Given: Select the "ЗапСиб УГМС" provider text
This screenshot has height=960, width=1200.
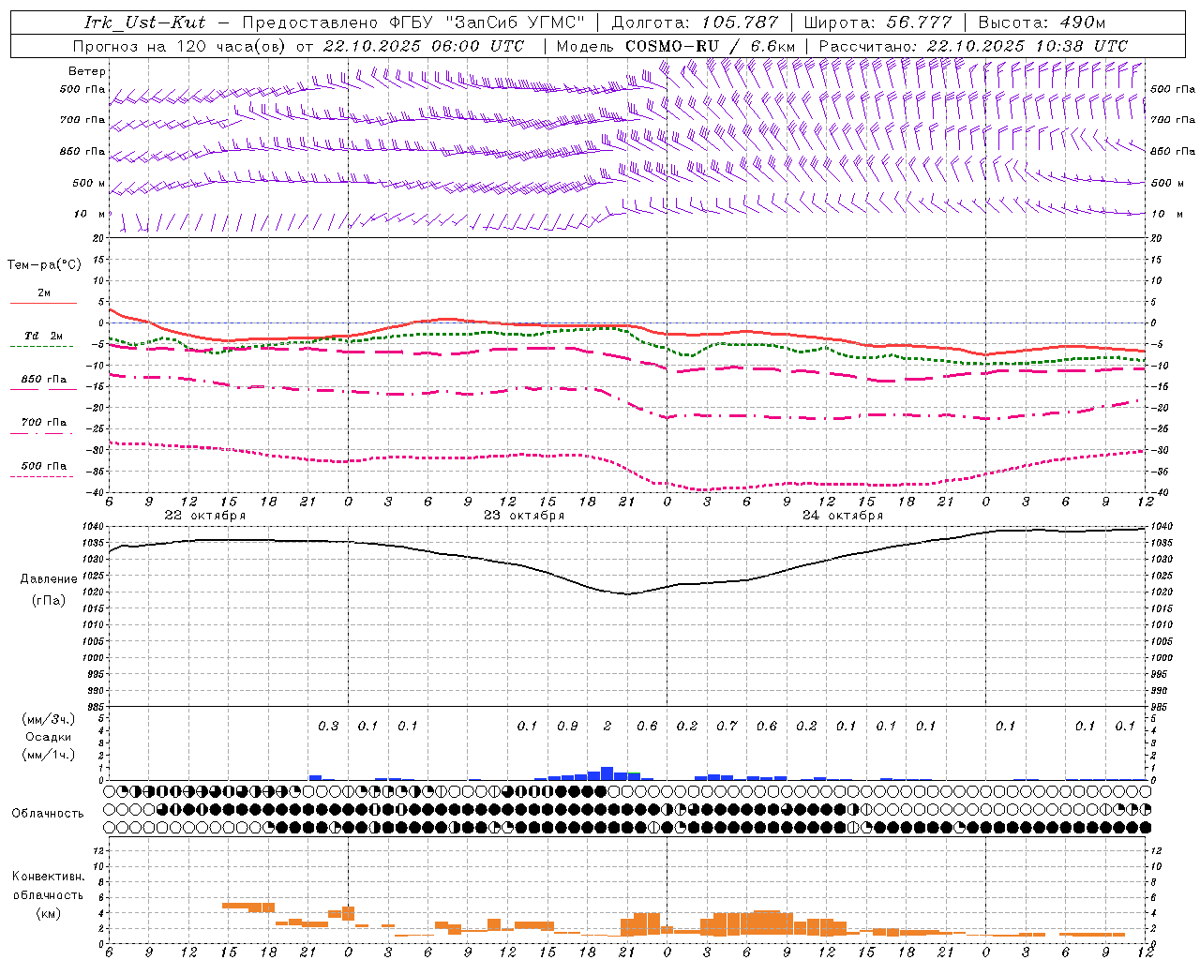Looking at the screenshot, I should pos(517,22).
